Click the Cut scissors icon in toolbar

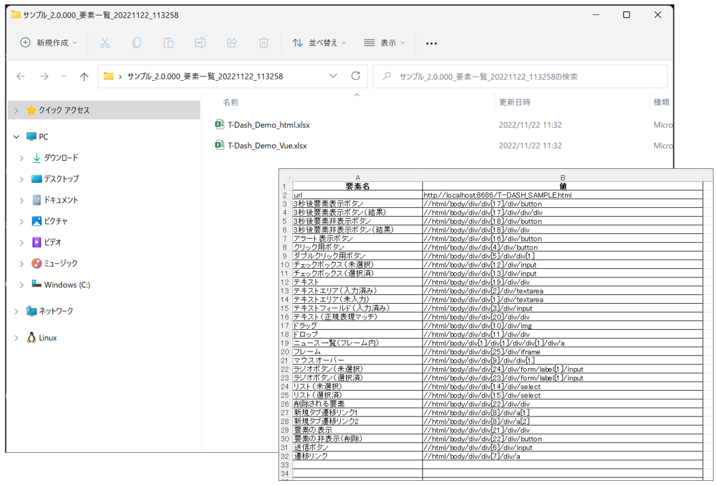[105, 43]
